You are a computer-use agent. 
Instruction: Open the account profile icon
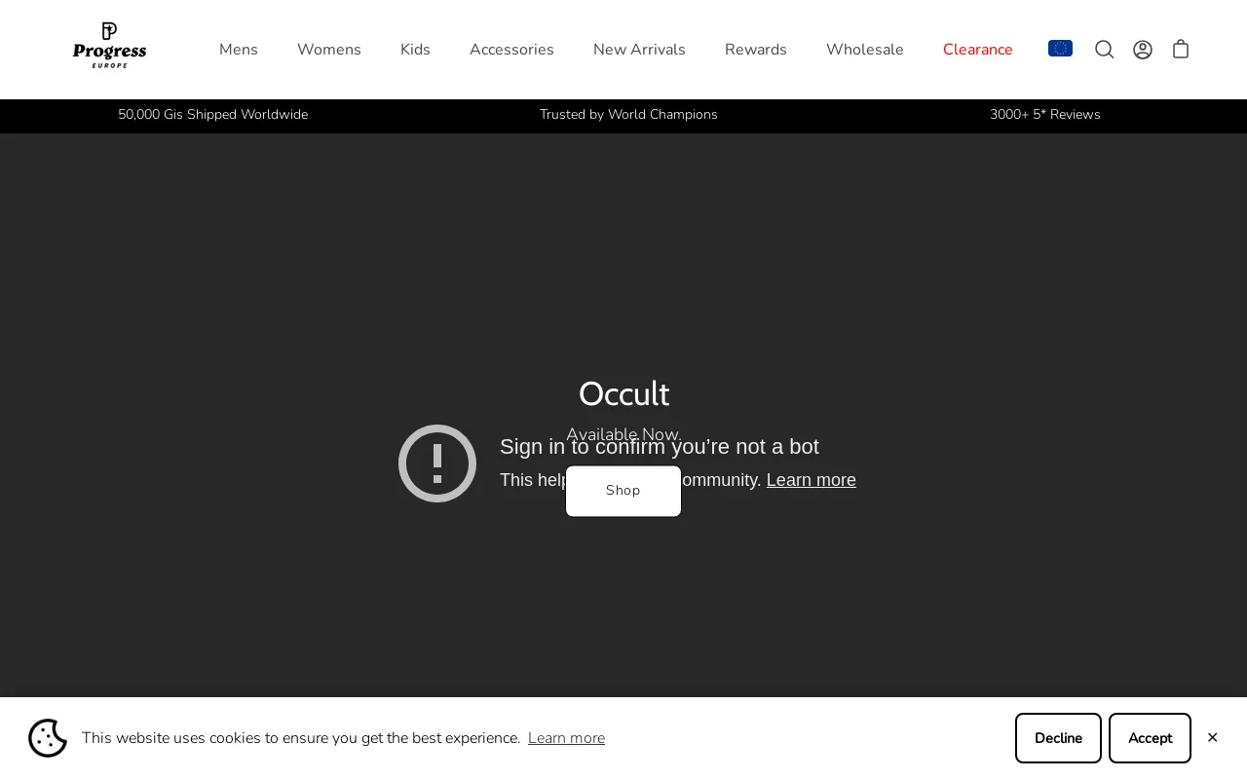pos(1143,50)
